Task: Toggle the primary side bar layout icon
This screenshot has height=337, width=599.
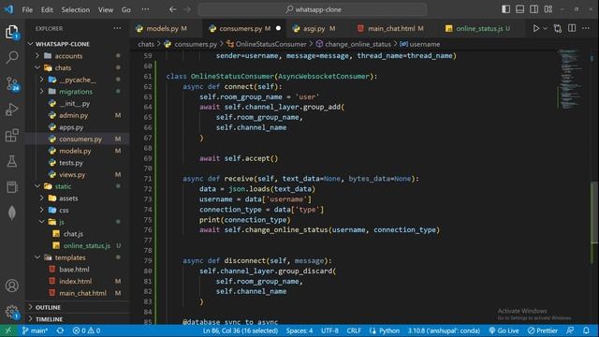Action: click(505, 9)
